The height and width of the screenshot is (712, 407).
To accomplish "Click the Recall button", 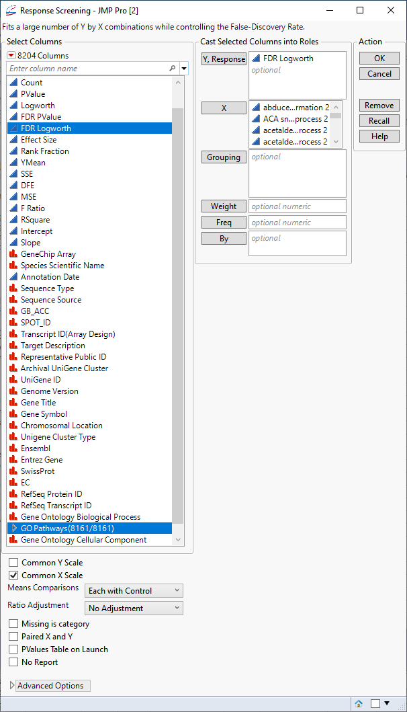I will click(x=379, y=121).
